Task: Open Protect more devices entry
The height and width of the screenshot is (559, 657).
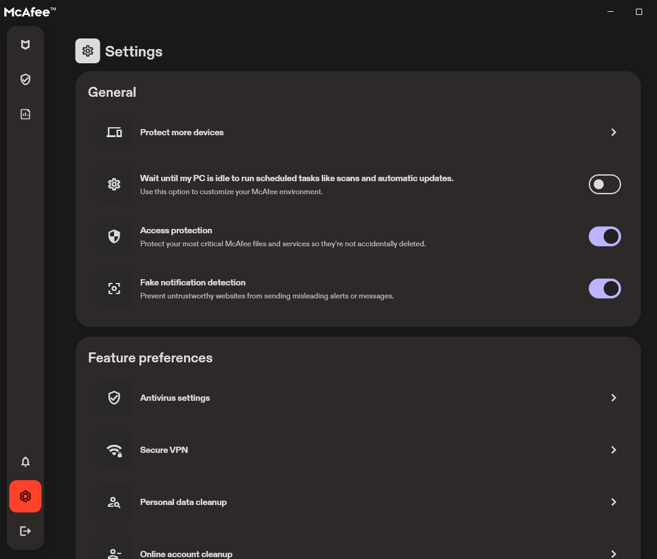Action: [x=358, y=133]
